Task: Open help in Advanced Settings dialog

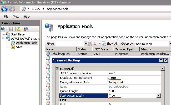Action: [161, 60]
